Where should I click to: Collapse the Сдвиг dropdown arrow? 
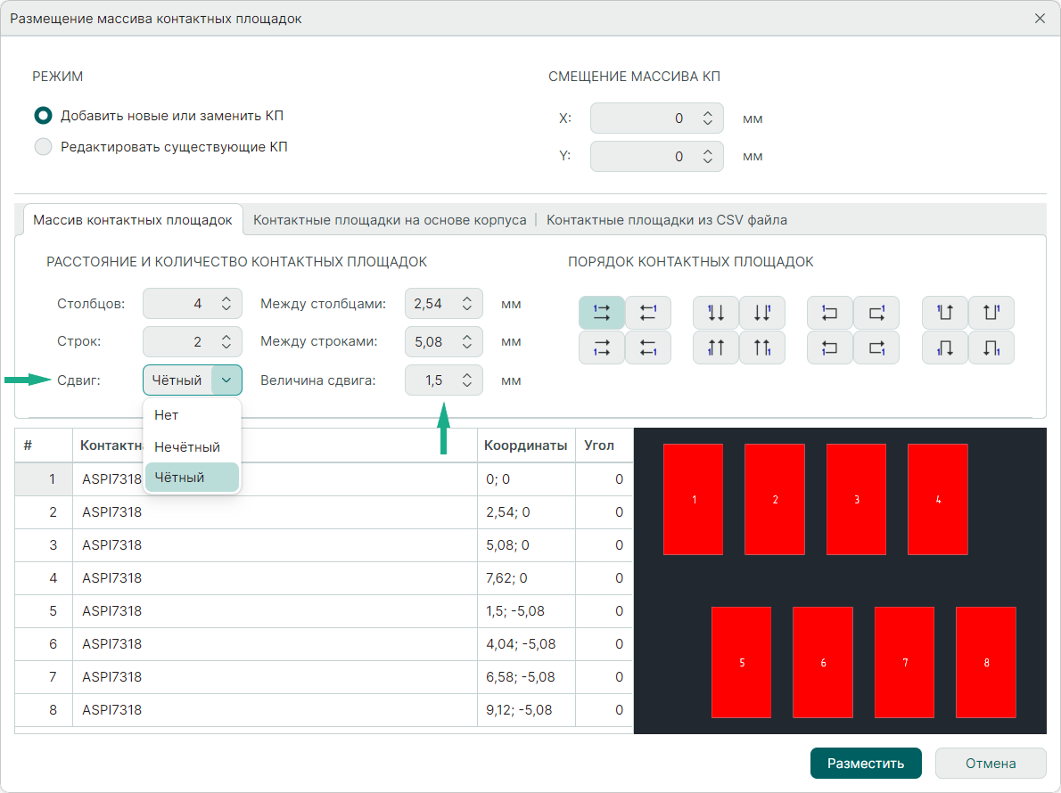tap(226, 380)
